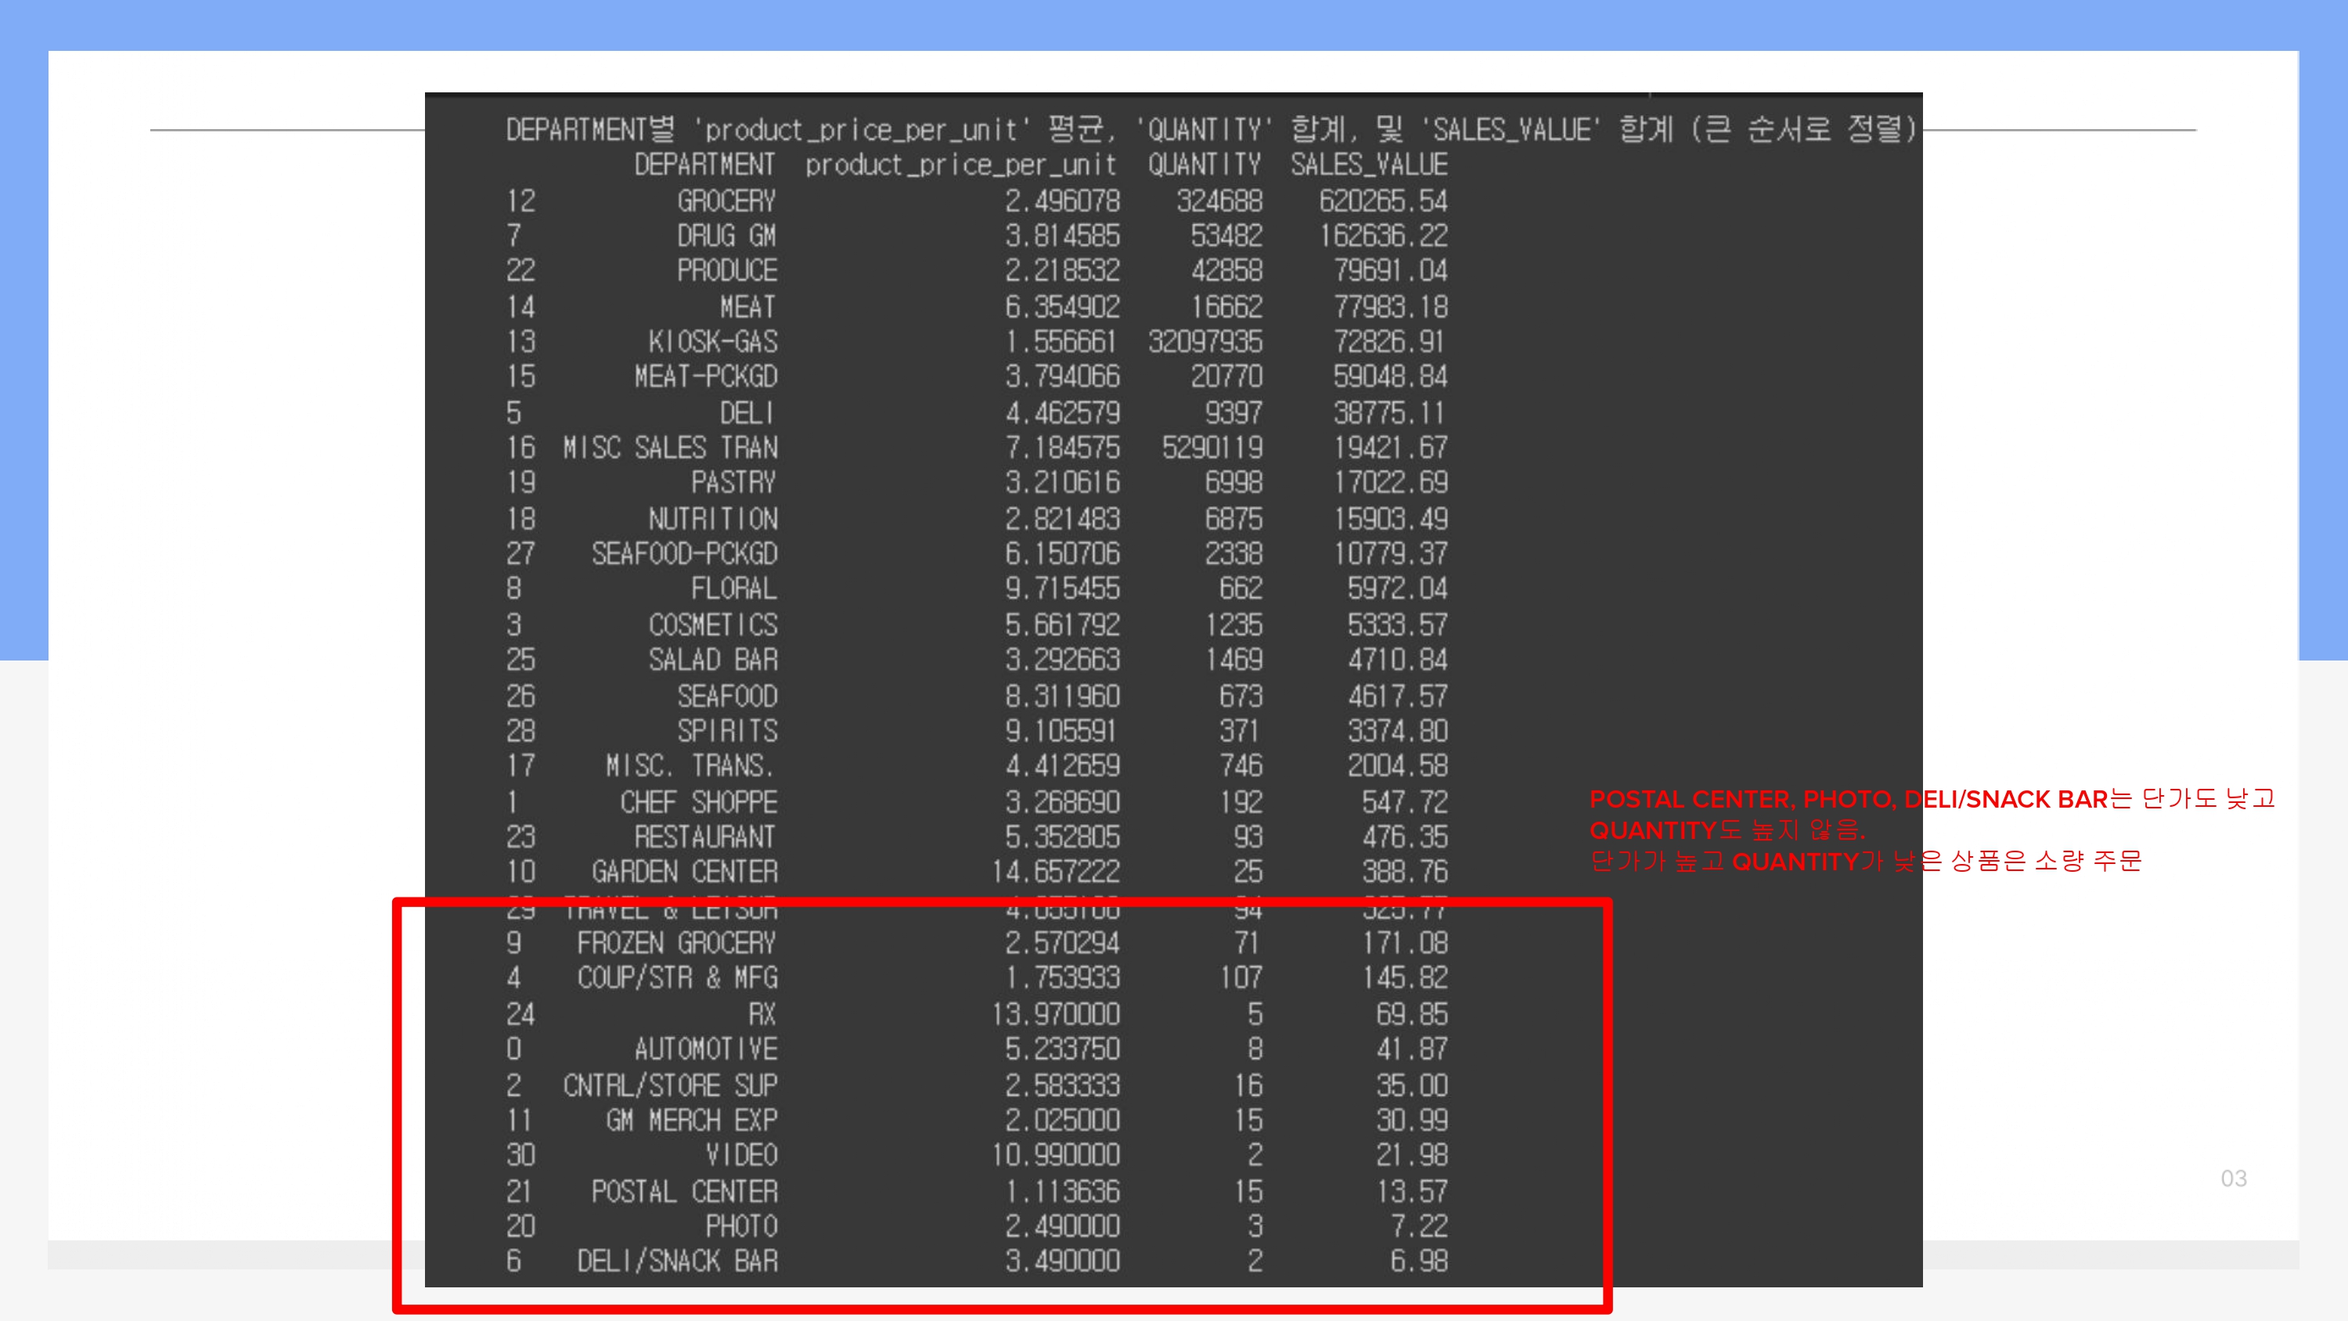Click the GARDEN CENTER price 14.657222
The image size is (2348, 1321).
[1056, 872]
